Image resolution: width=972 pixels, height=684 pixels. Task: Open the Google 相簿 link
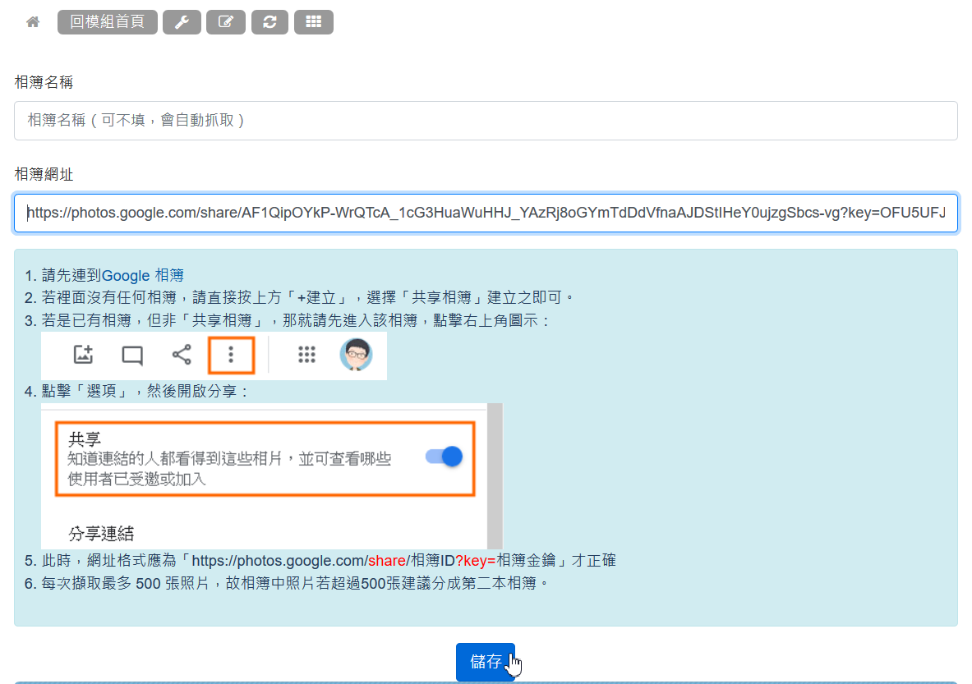coord(142,275)
